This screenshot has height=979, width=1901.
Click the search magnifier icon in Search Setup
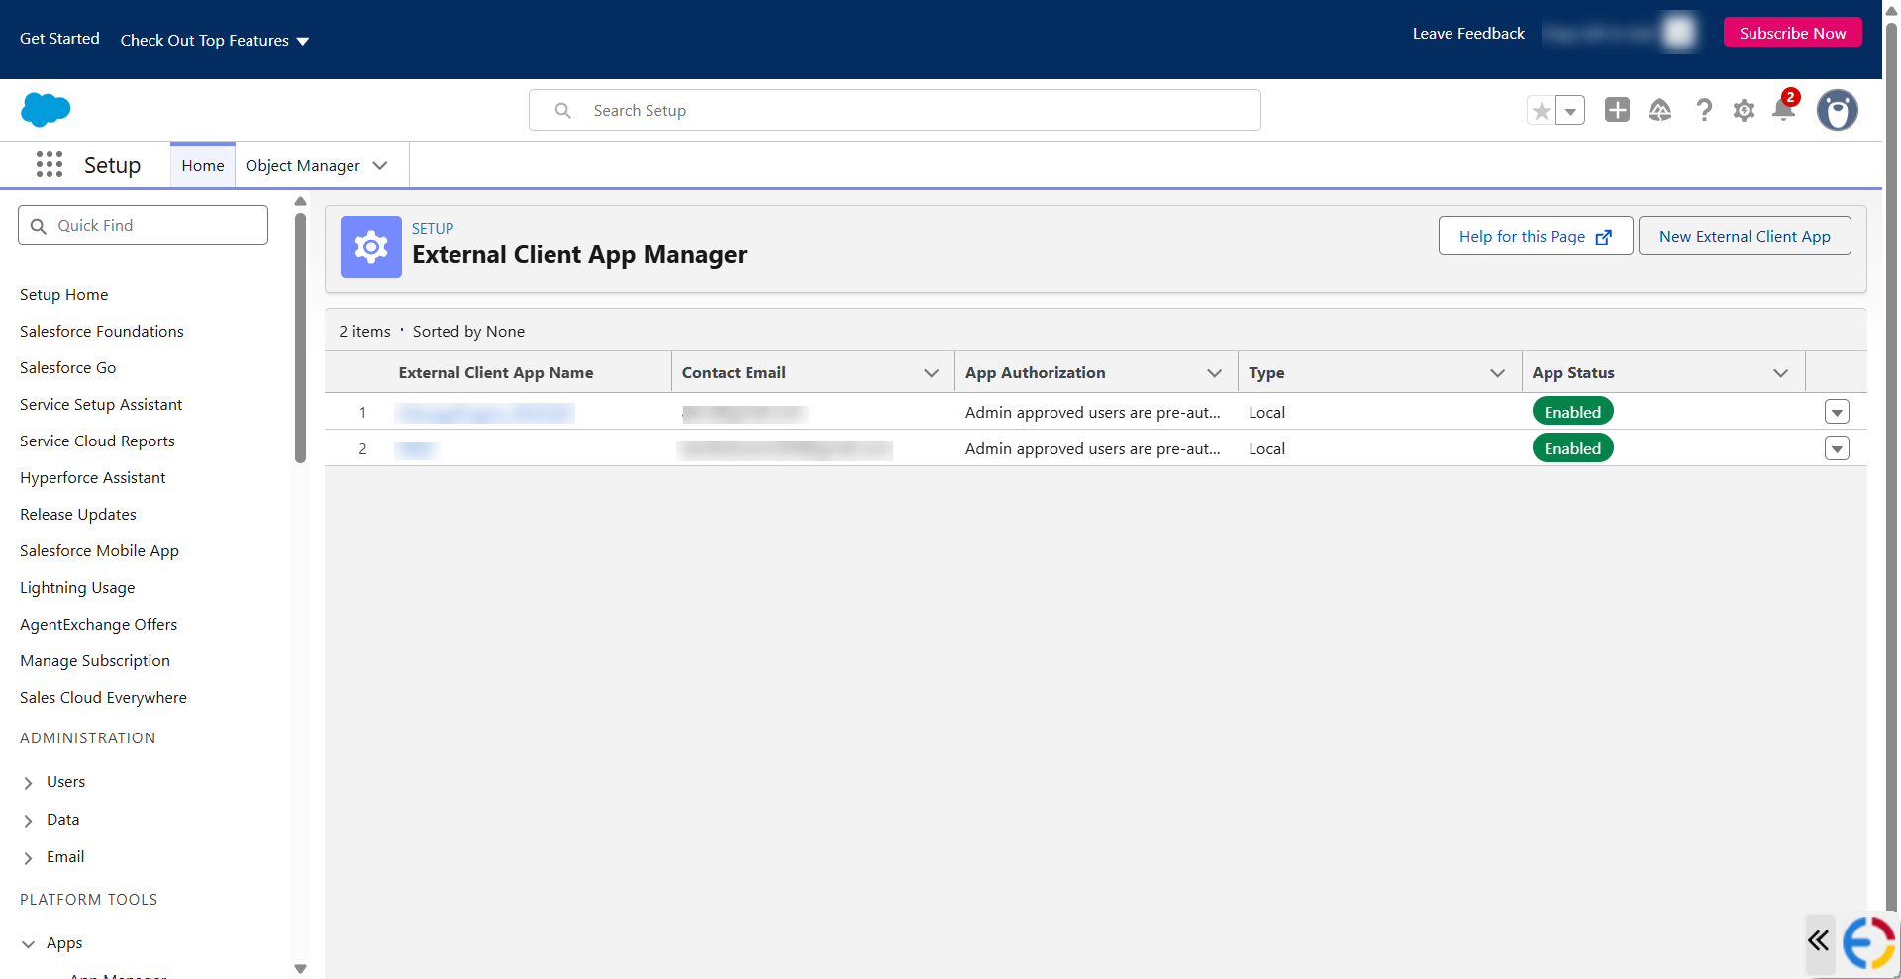coord(562,111)
